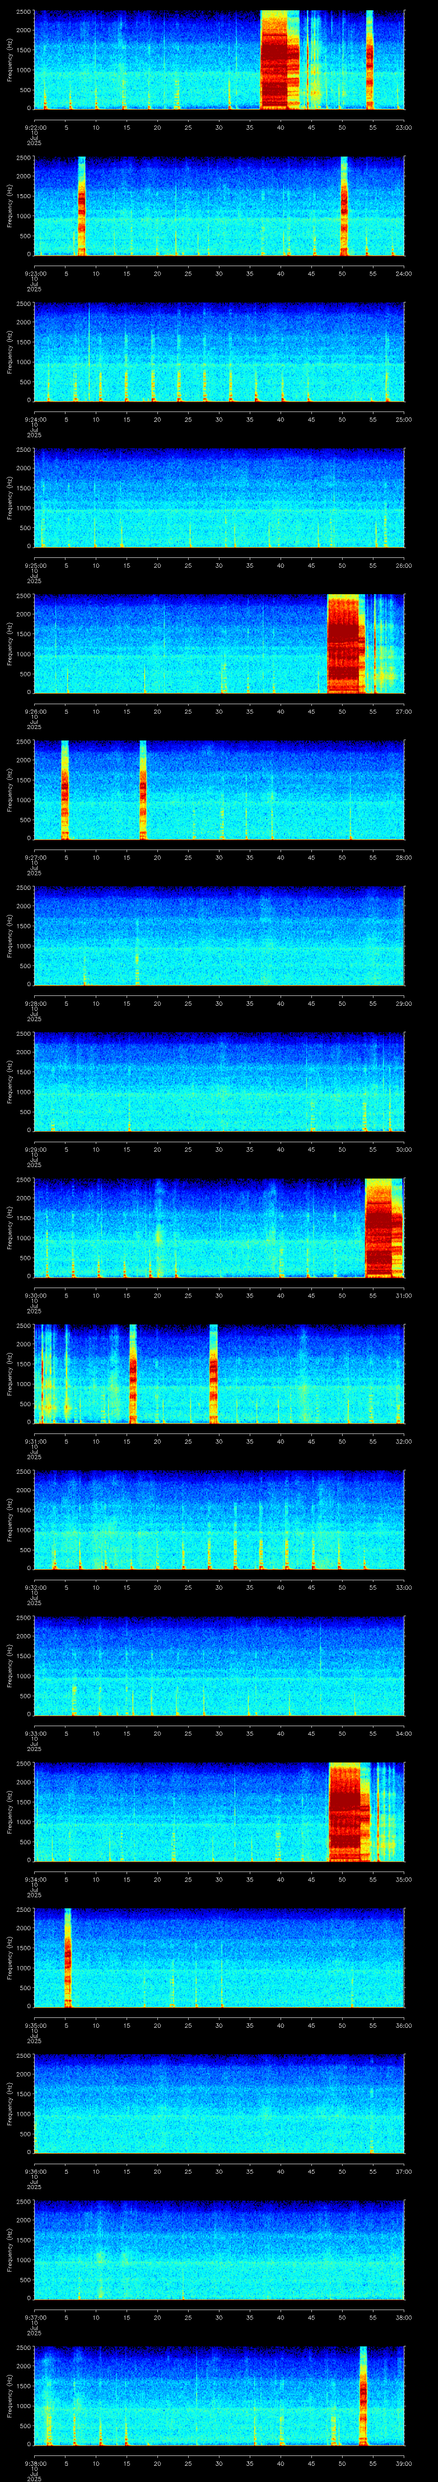The width and height of the screenshot is (438, 2482).
Task: Select the spectrogram panel starting at 9:24:00
Action: [219, 352]
